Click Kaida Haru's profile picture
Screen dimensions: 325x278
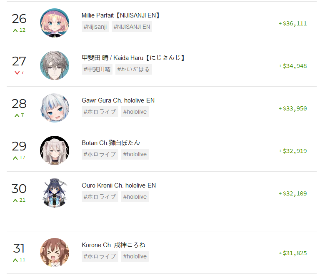[55, 65]
